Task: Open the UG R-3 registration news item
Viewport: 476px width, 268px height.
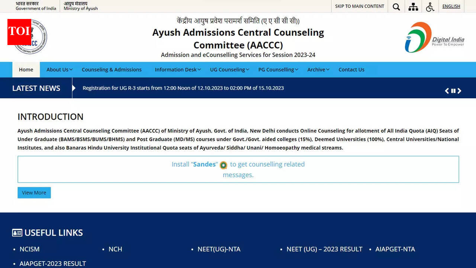Action: [183, 88]
